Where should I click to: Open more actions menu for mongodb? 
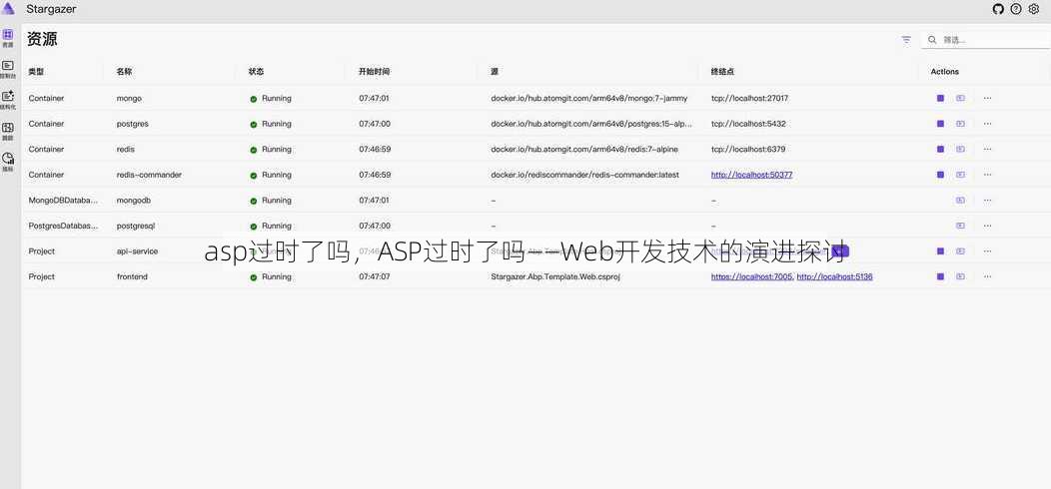click(987, 200)
